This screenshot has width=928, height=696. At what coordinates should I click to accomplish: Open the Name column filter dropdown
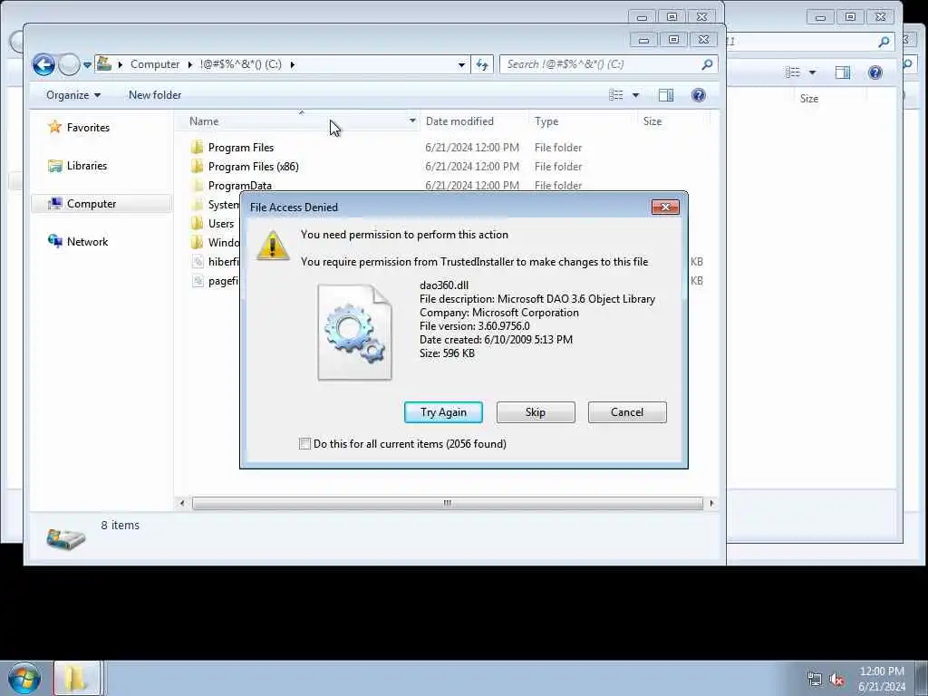click(x=412, y=121)
